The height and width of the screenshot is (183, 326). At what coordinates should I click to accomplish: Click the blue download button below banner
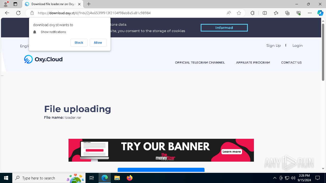click(161, 170)
